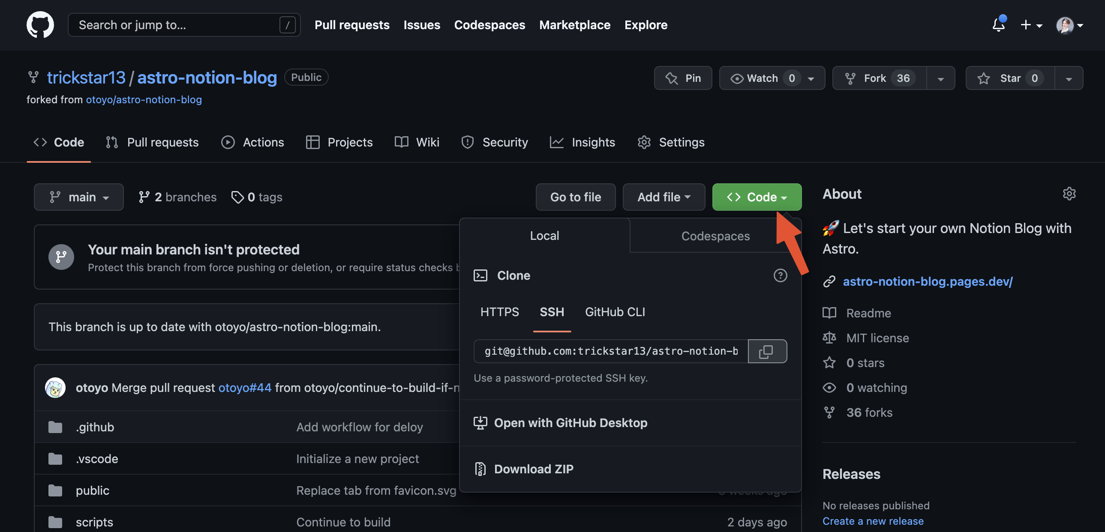Open with GitHub Desktop

point(560,423)
